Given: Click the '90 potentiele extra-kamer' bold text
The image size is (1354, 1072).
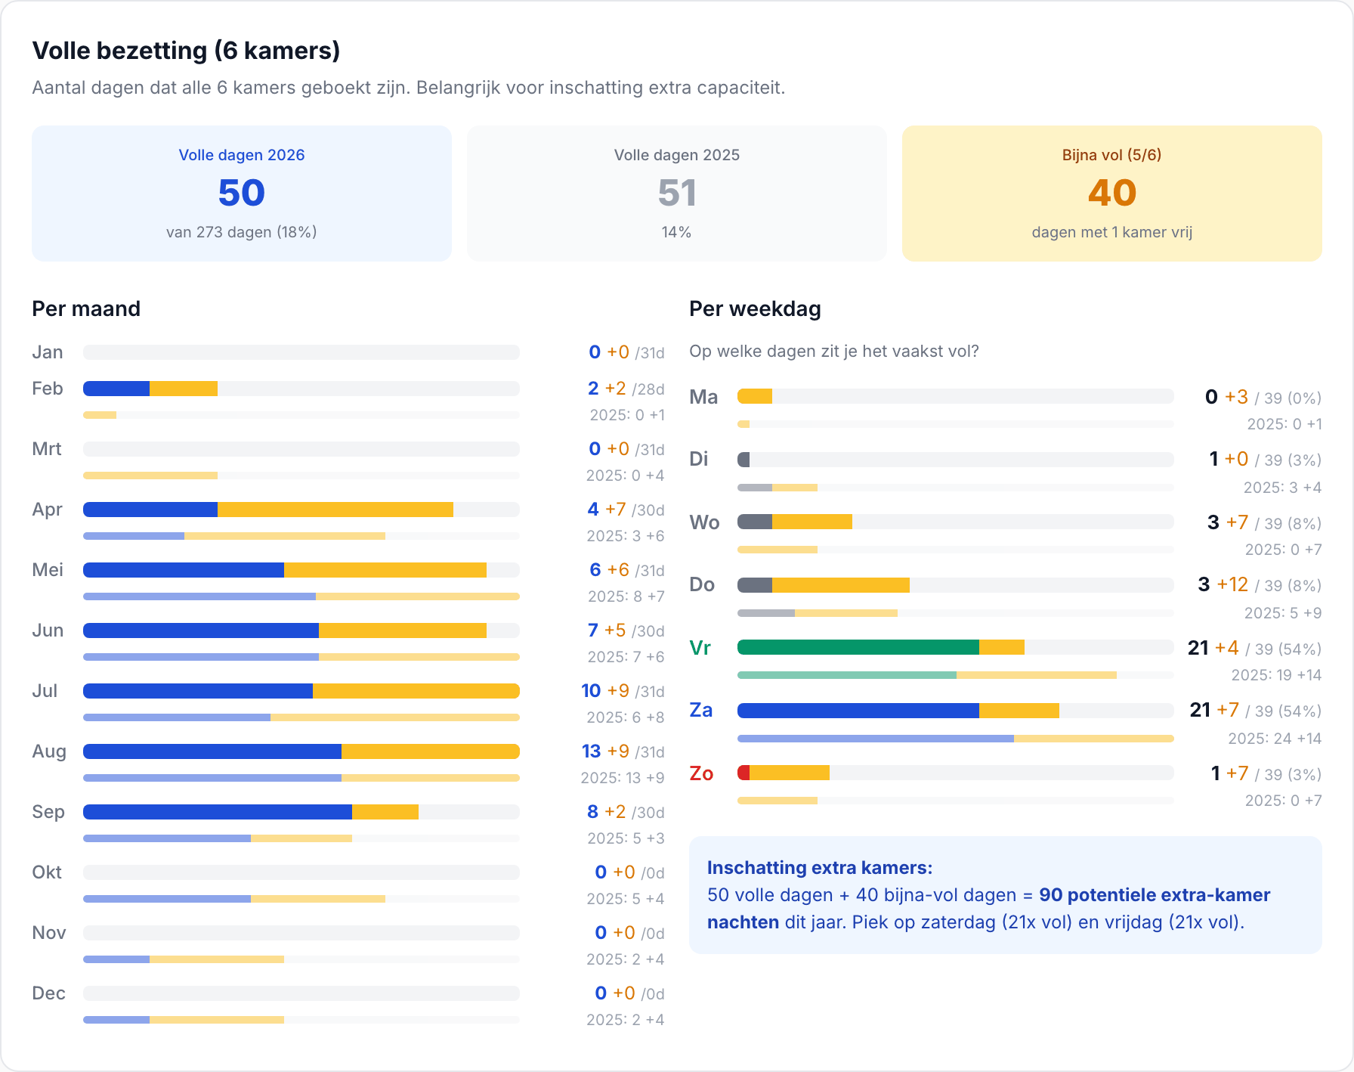Looking at the screenshot, I should (1155, 895).
